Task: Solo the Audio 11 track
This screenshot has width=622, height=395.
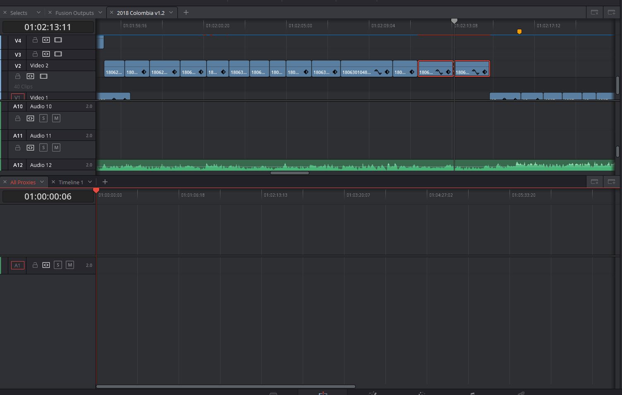Action: [x=43, y=148]
